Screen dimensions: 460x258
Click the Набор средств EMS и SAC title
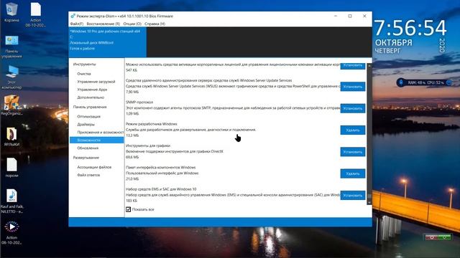tap(161, 189)
